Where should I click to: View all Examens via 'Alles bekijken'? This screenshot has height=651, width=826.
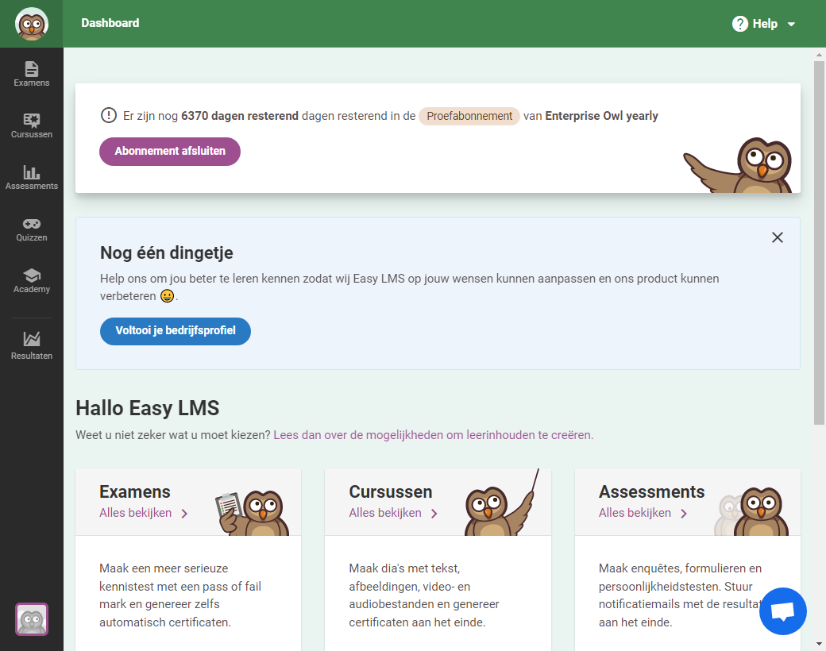(x=135, y=513)
